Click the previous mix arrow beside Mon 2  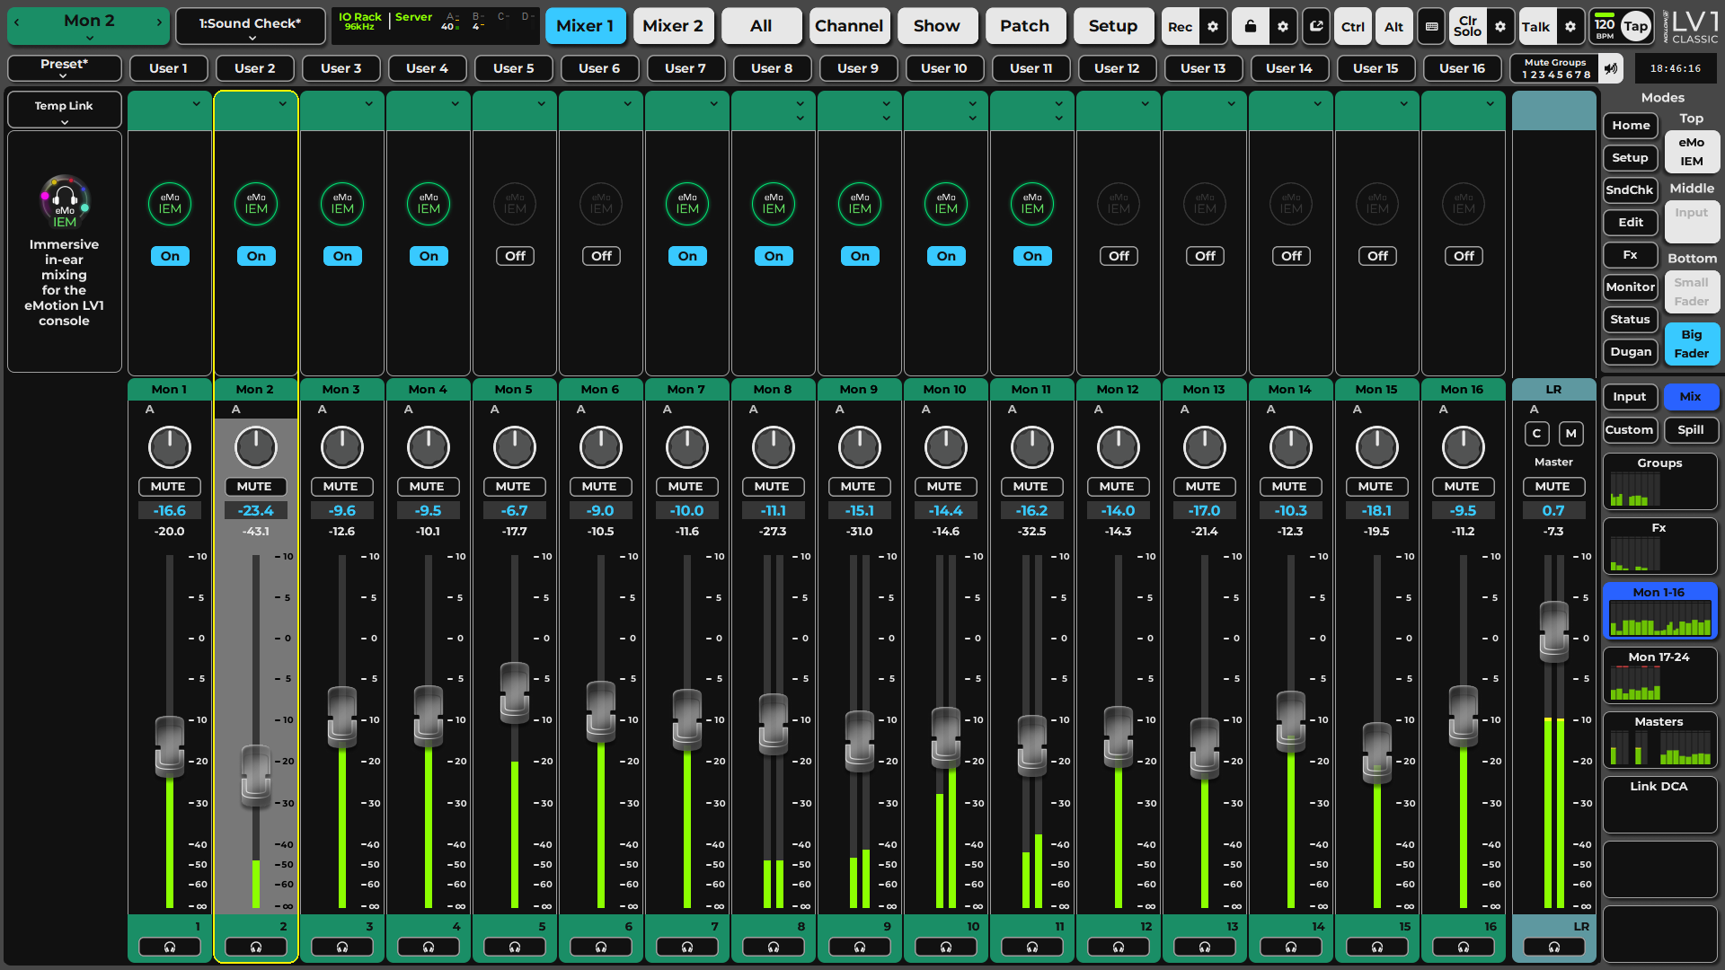point(16,22)
